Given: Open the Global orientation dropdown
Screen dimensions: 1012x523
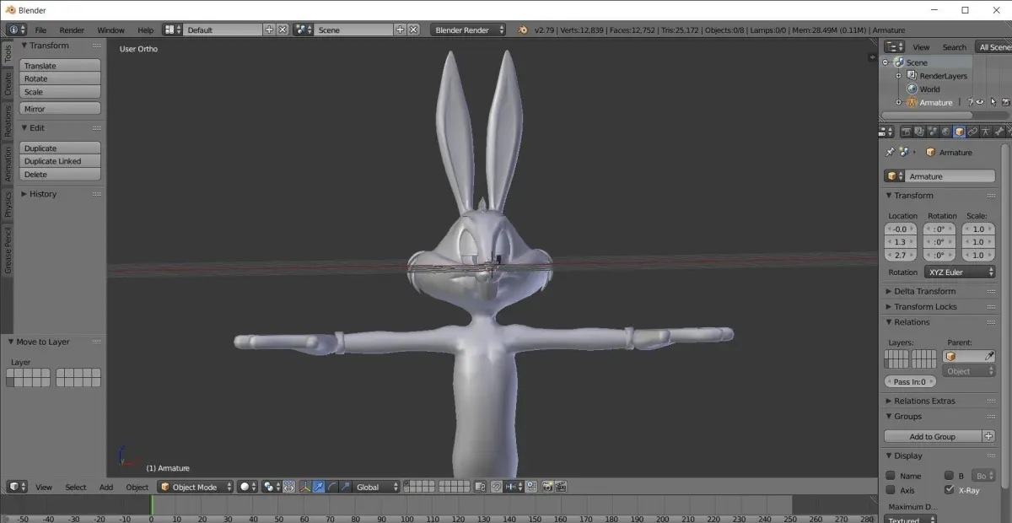Looking at the screenshot, I should pos(377,487).
